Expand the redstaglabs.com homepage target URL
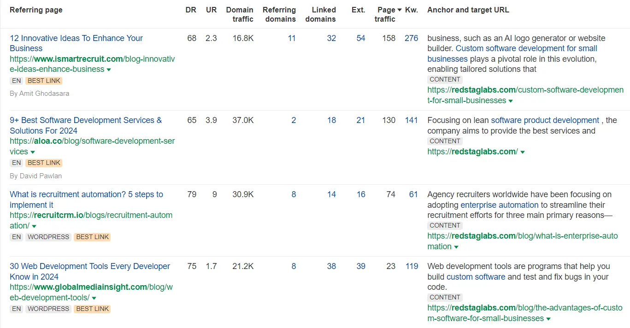The image size is (630, 328). [x=522, y=152]
